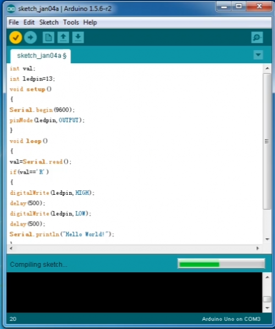Image resolution: width=275 pixels, height=329 pixels.
Task: Click the 'Serial.println("Hello World!");' line
Action: point(62,234)
